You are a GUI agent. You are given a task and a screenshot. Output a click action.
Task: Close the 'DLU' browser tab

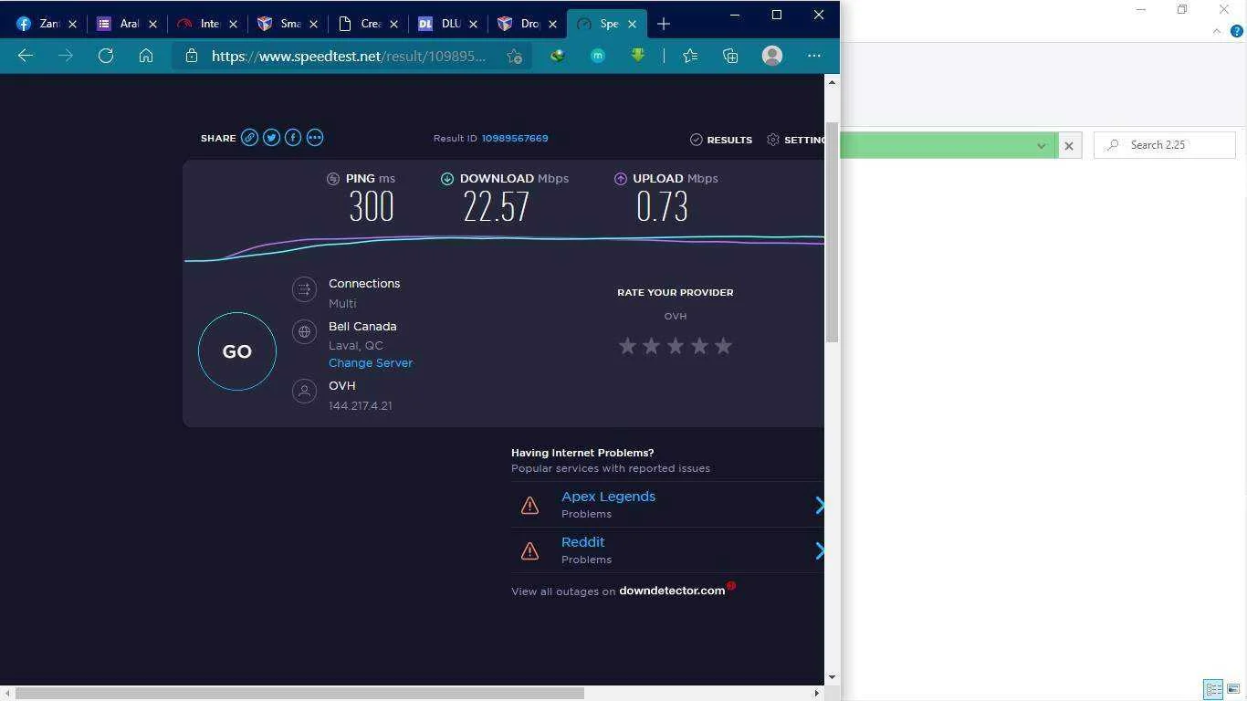tap(473, 24)
